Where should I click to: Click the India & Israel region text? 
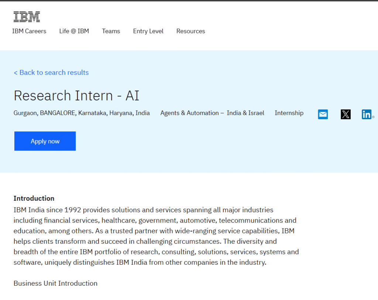pyautogui.click(x=245, y=113)
